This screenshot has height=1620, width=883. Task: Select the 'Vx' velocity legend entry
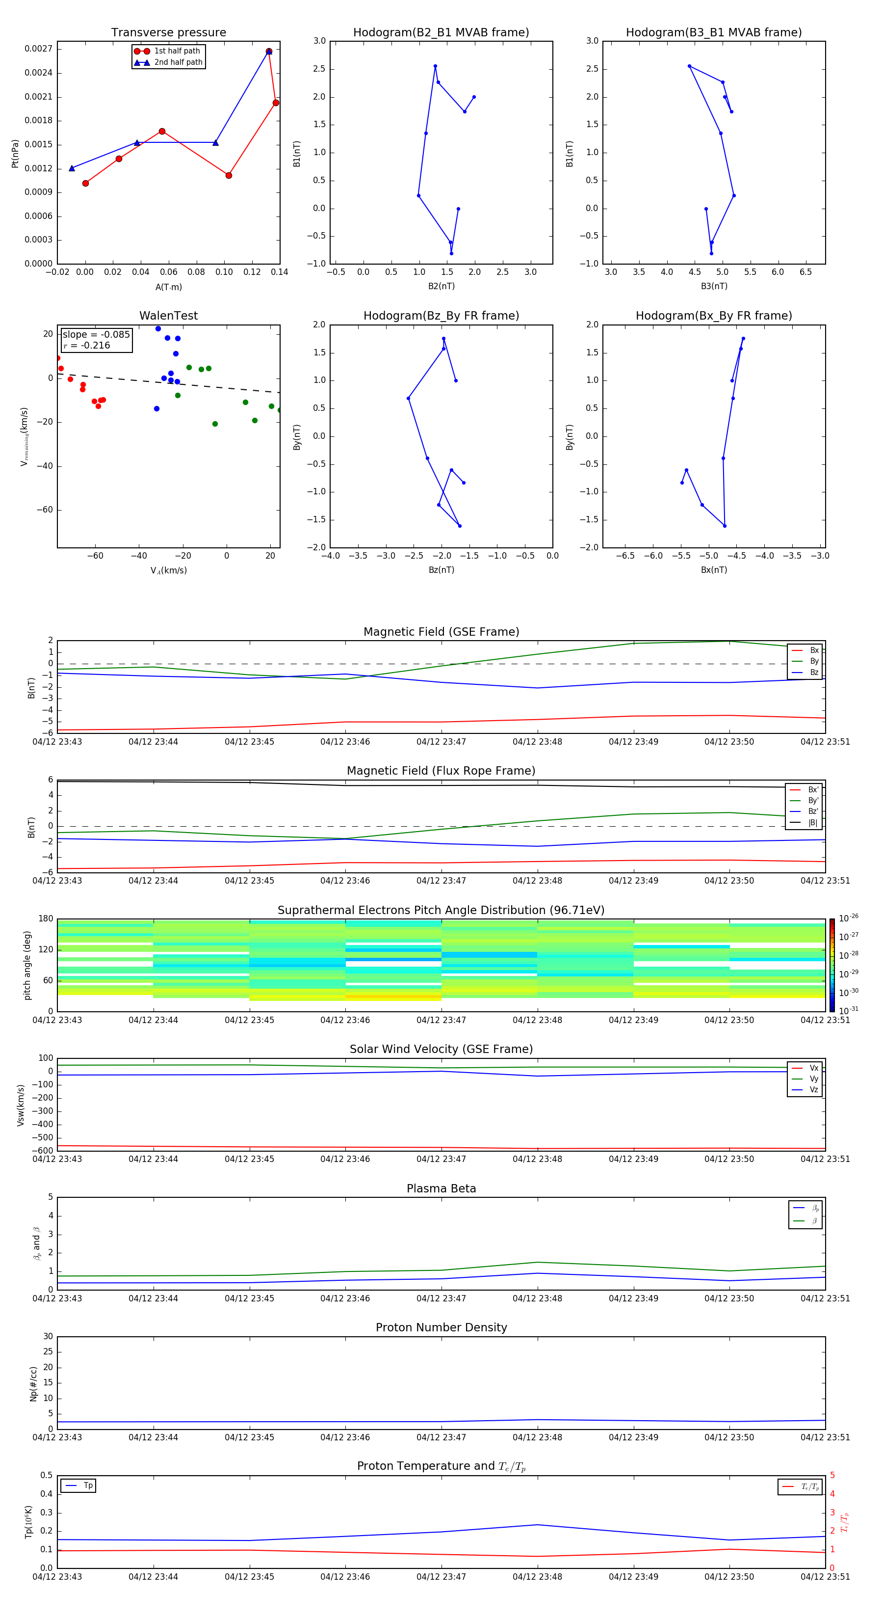coord(805,1068)
